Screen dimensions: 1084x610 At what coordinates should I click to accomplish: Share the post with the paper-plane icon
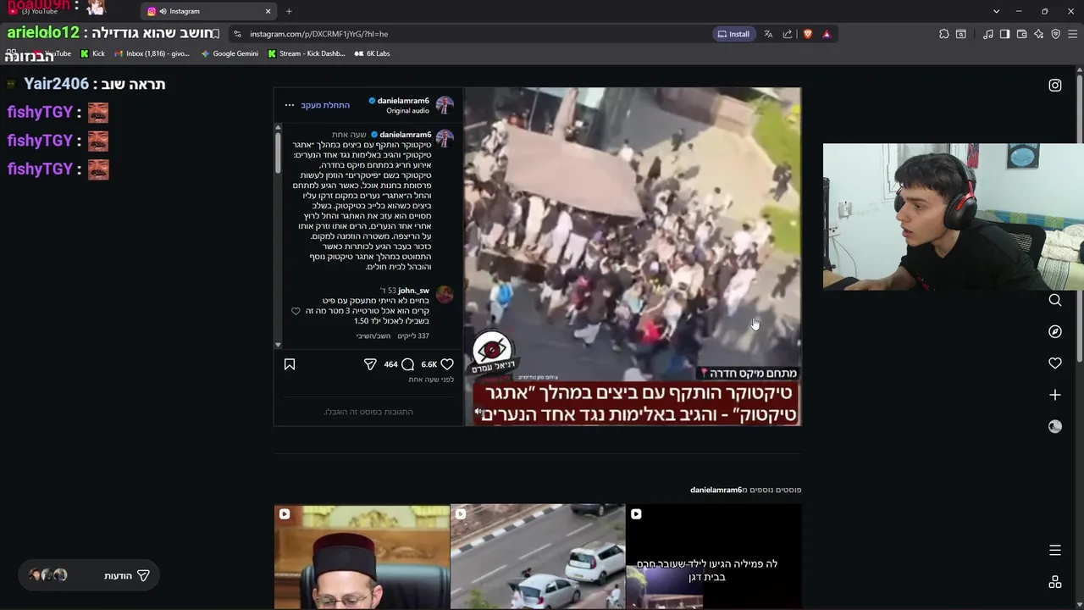click(370, 364)
